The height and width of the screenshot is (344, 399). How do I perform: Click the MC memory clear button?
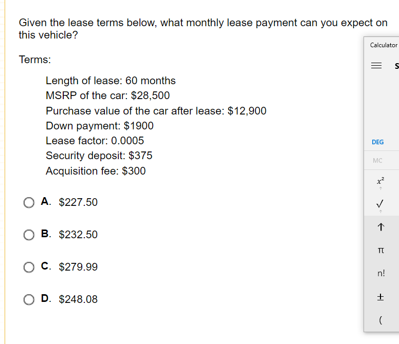377,161
